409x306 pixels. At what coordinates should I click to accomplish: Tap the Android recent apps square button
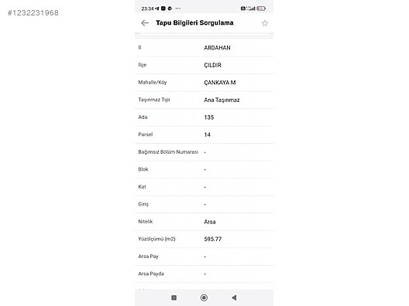[174, 297]
